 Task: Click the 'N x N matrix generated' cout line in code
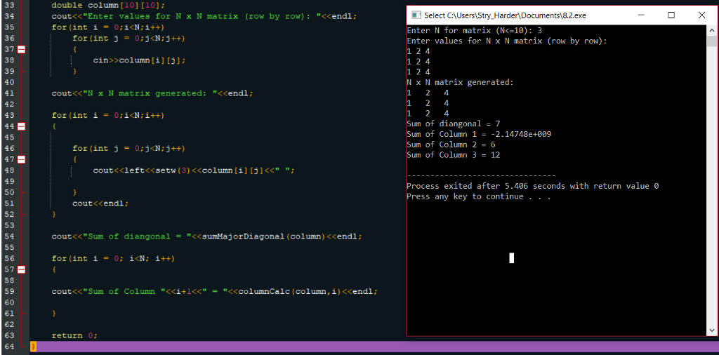pyautogui.click(x=152, y=93)
